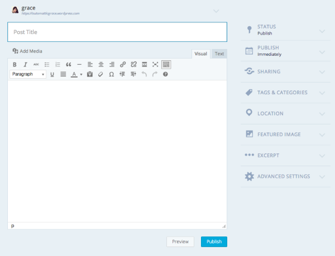Open the grace wordpress.com site link
The width and height of the screenshot is (335, 256).
tap(50, 13)
